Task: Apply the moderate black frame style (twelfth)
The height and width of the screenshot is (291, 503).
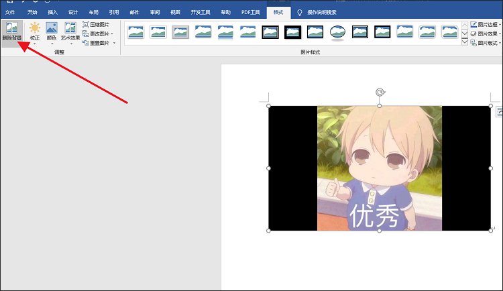Action: pos(382,32)
